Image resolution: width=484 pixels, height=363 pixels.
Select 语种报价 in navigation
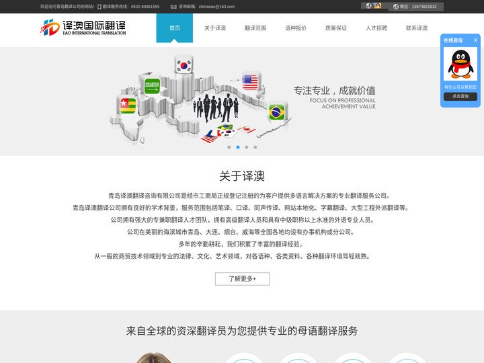pyautogui.click(x=295, y=28)
